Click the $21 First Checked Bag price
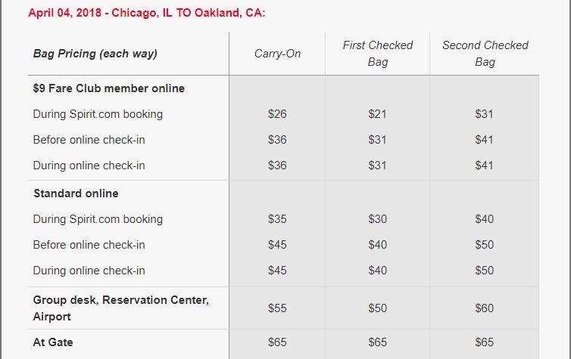 point(377,114)
